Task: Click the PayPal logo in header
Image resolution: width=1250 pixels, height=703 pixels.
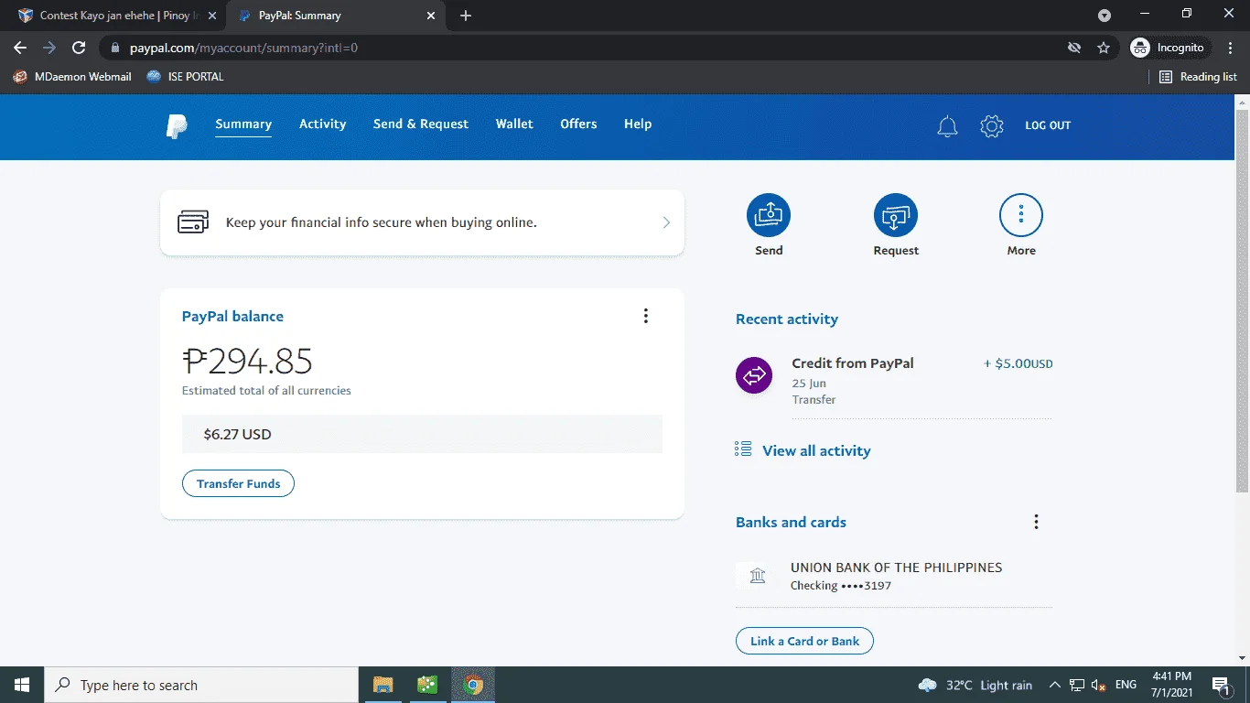Action: coord(177,126)
